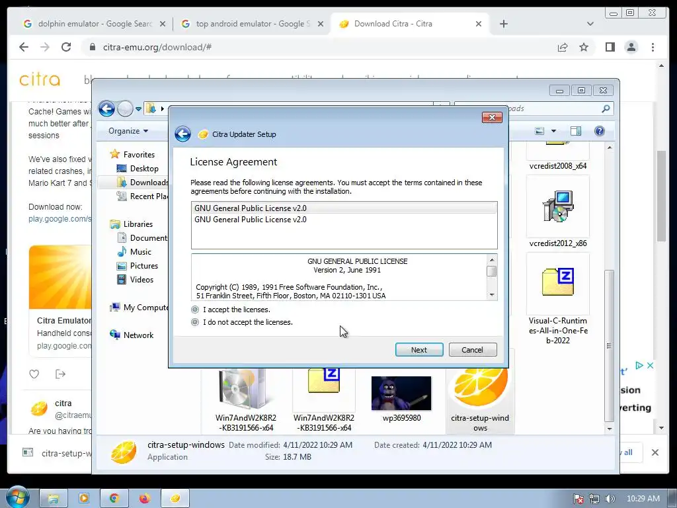Bookmark this page star icon
677x508 pixels.
coord(584,47)
